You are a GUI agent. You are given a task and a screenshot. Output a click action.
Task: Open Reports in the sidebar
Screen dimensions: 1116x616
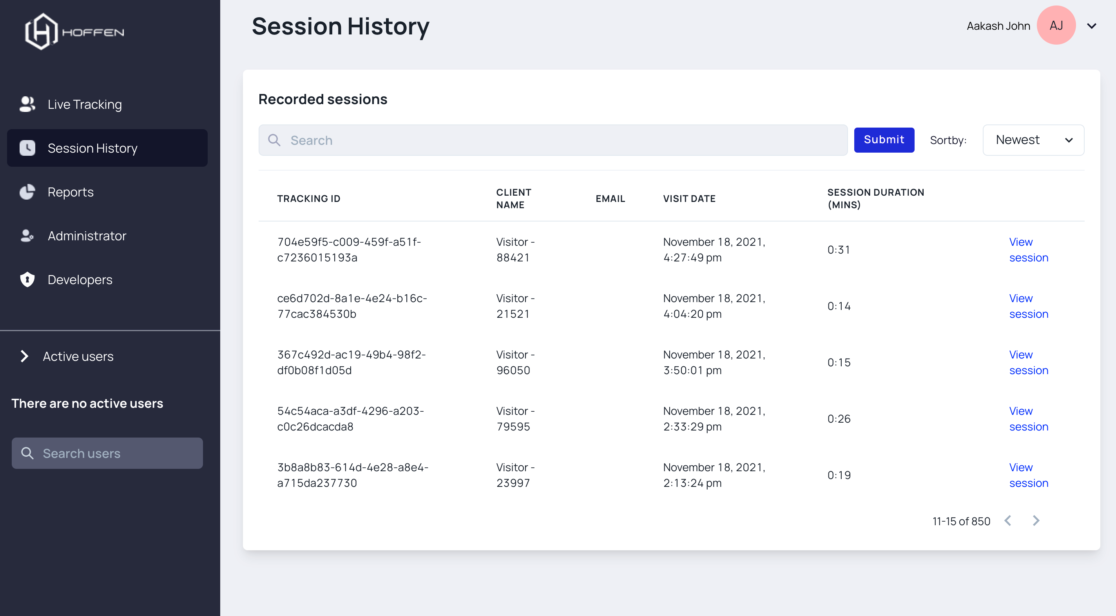tap(70, 192)
